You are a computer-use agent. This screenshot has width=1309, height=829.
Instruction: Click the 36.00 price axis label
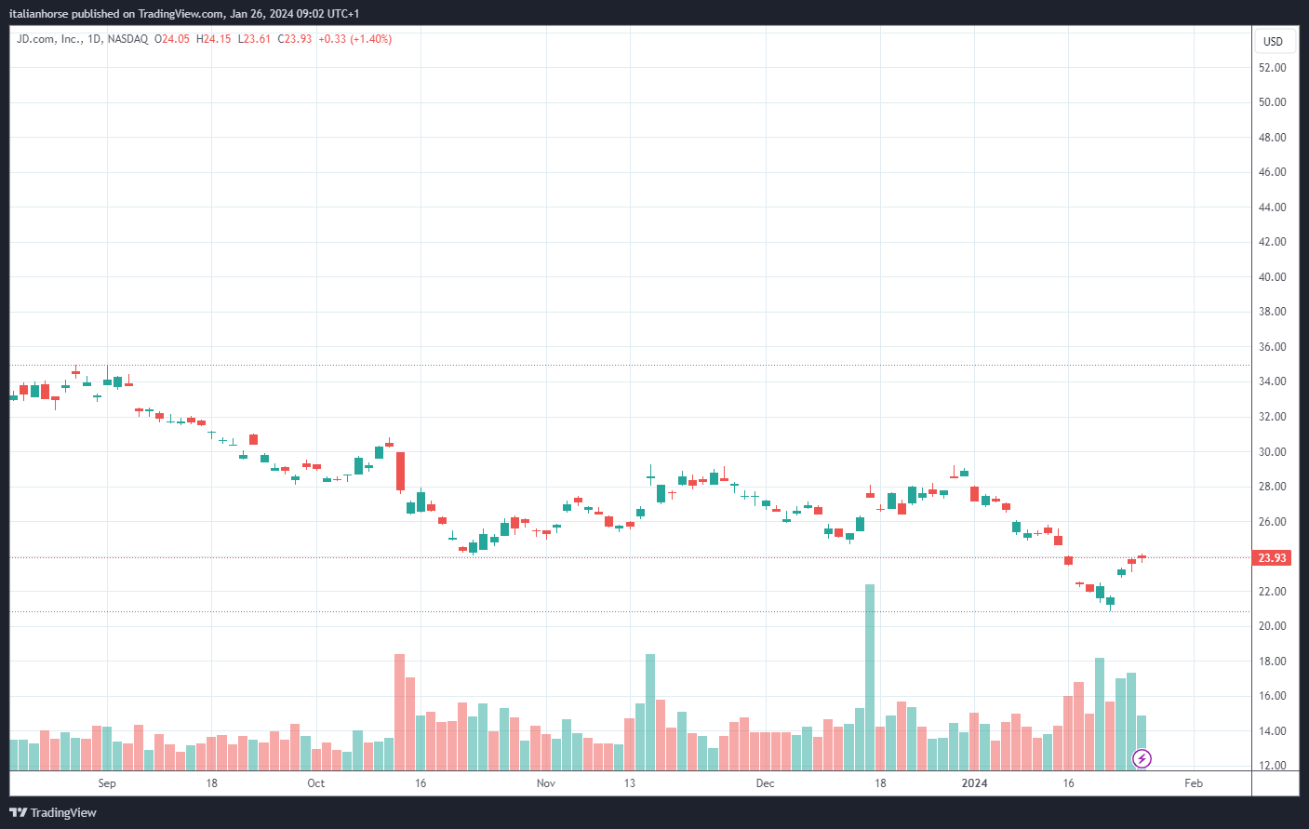point(1272,347)
